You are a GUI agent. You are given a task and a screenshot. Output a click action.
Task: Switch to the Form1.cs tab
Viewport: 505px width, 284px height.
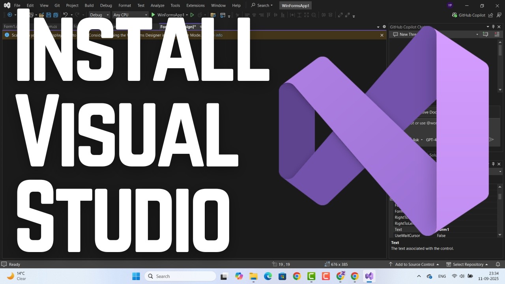pyautogui.click(x=10, y=26)
